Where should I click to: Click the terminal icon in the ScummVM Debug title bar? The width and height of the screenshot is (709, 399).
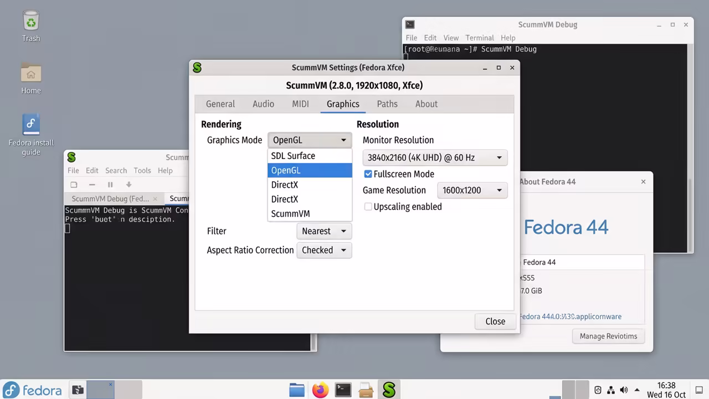tap(410, 24)
